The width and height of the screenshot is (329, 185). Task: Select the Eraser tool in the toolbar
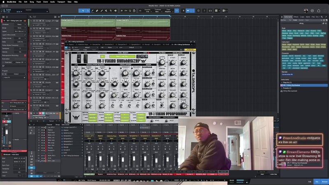pyautogui.click(x=97, y=11)
